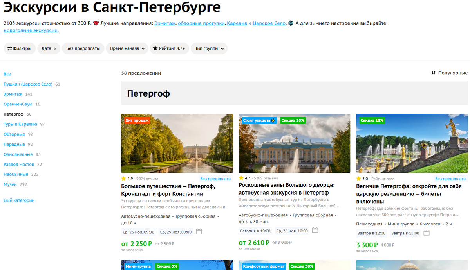Open the Большой дворец tour photo
470x270 pixels.
click(295, 143)
